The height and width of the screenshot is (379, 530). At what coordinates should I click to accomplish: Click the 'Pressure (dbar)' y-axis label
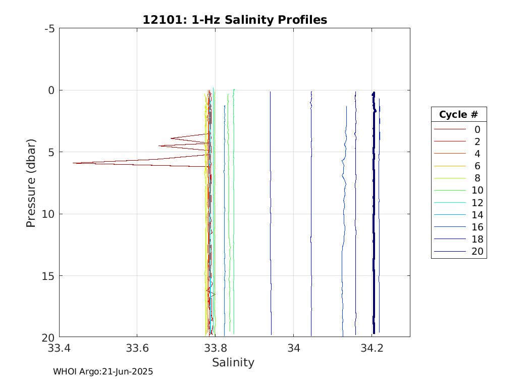[x=31, y=182]
